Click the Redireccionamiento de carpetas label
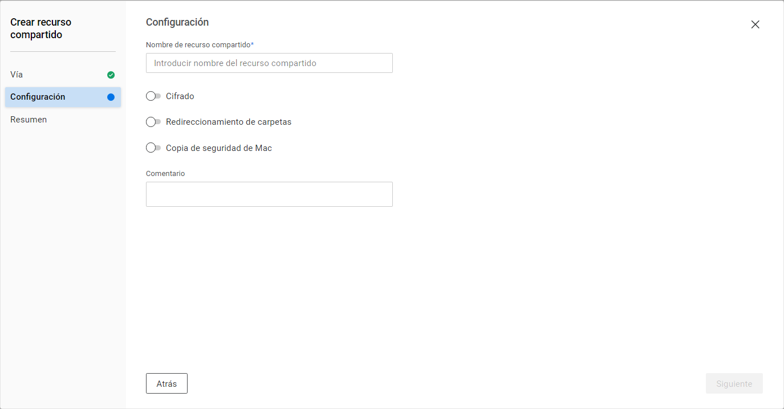The image size is (784, 409). click(x=229, y=122)
